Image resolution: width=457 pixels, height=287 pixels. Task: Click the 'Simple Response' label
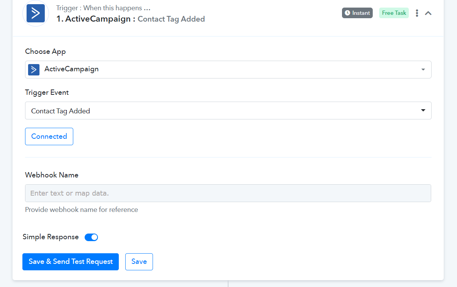50,237
